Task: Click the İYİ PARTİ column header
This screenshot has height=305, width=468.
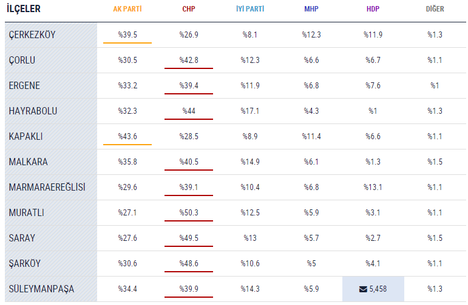Action: click(x=250, y=10)
